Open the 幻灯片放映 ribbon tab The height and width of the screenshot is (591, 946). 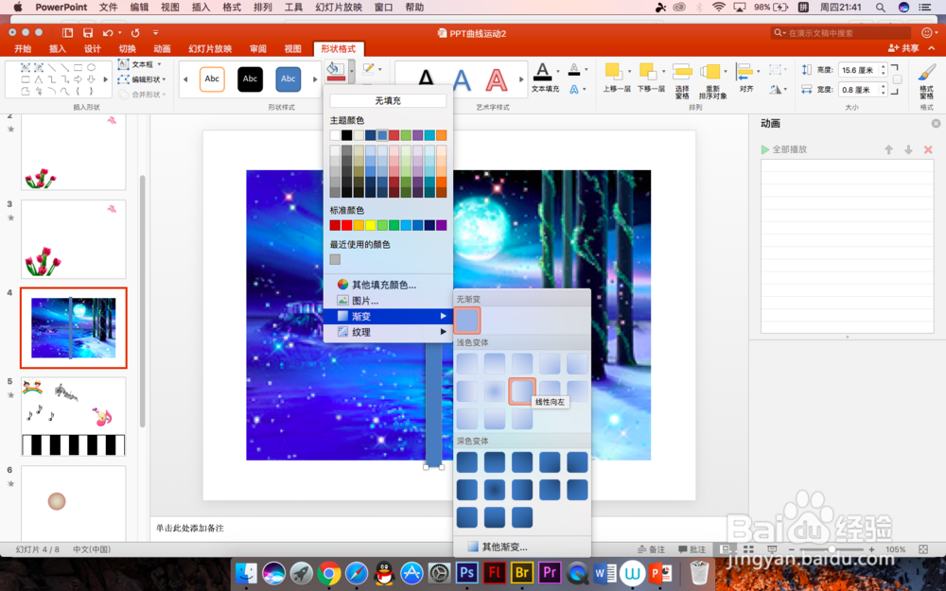point(210,49)
